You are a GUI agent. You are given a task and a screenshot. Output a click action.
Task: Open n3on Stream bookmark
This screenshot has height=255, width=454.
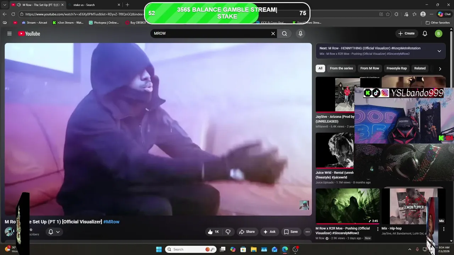(68, 23)
